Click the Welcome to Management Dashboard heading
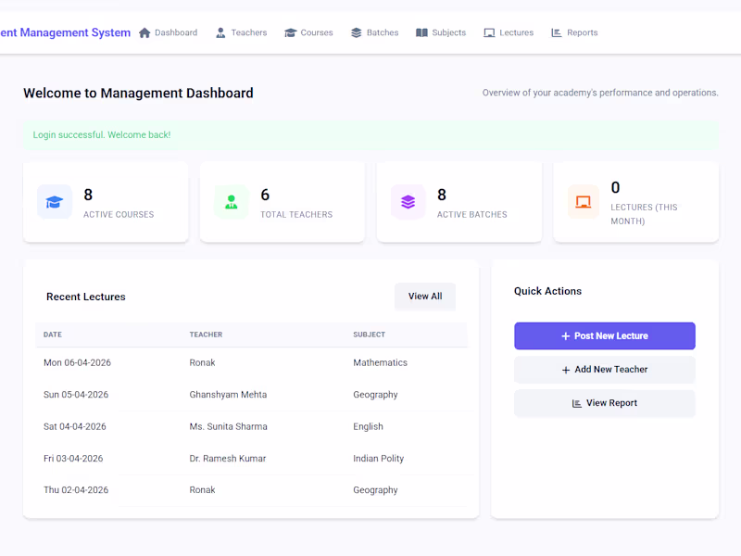Viewport: 741px width, 556px height. tap(138, 94)
